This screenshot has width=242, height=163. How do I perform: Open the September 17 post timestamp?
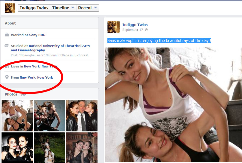click(133, 30)
